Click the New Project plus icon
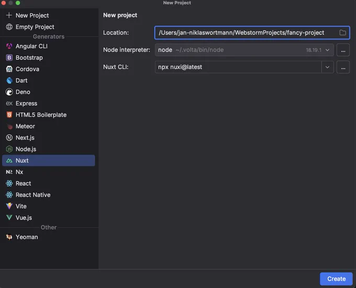356x288 pixels. (x=9, y=15)
